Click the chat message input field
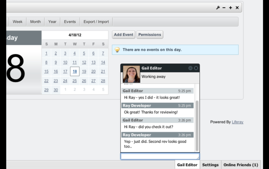The height and width of the screenshot is (169, 269). [160, 156]
